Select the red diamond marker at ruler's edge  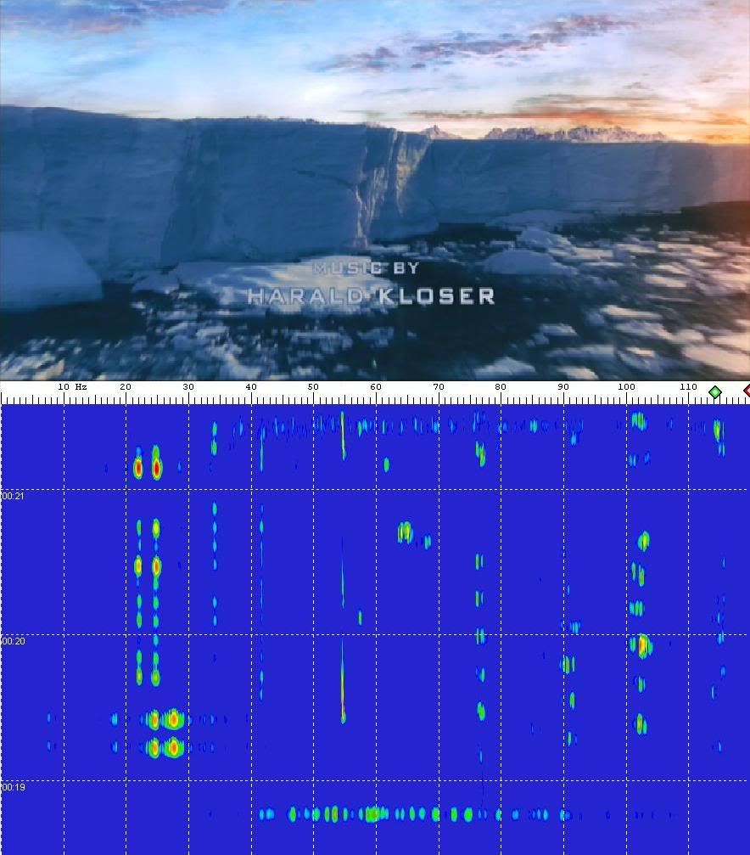pyautogui.click(x=747, y=391)
